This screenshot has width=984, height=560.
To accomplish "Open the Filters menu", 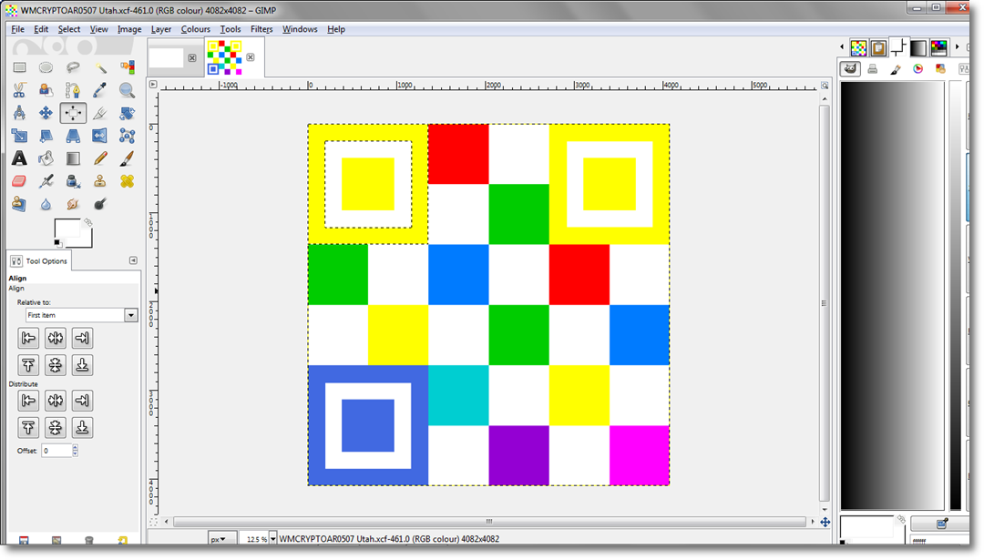I will (x=261, y=29).
